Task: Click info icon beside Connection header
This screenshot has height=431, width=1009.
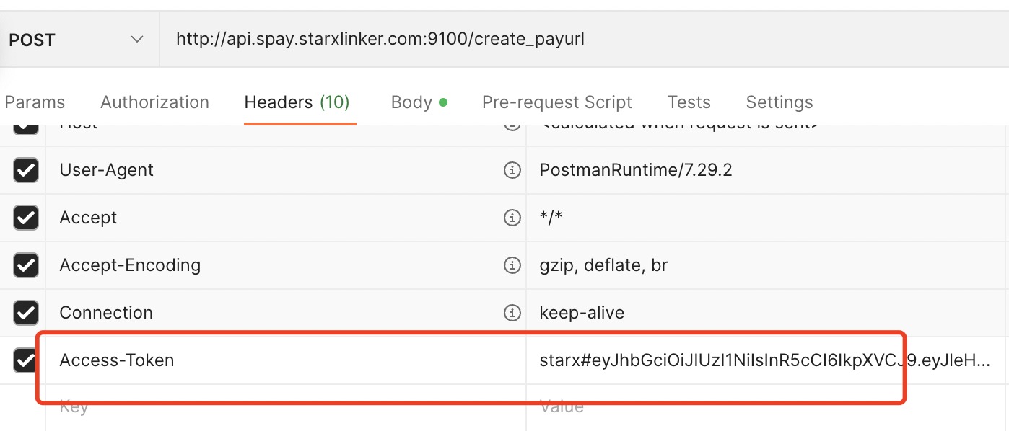Action: point(512,313)
